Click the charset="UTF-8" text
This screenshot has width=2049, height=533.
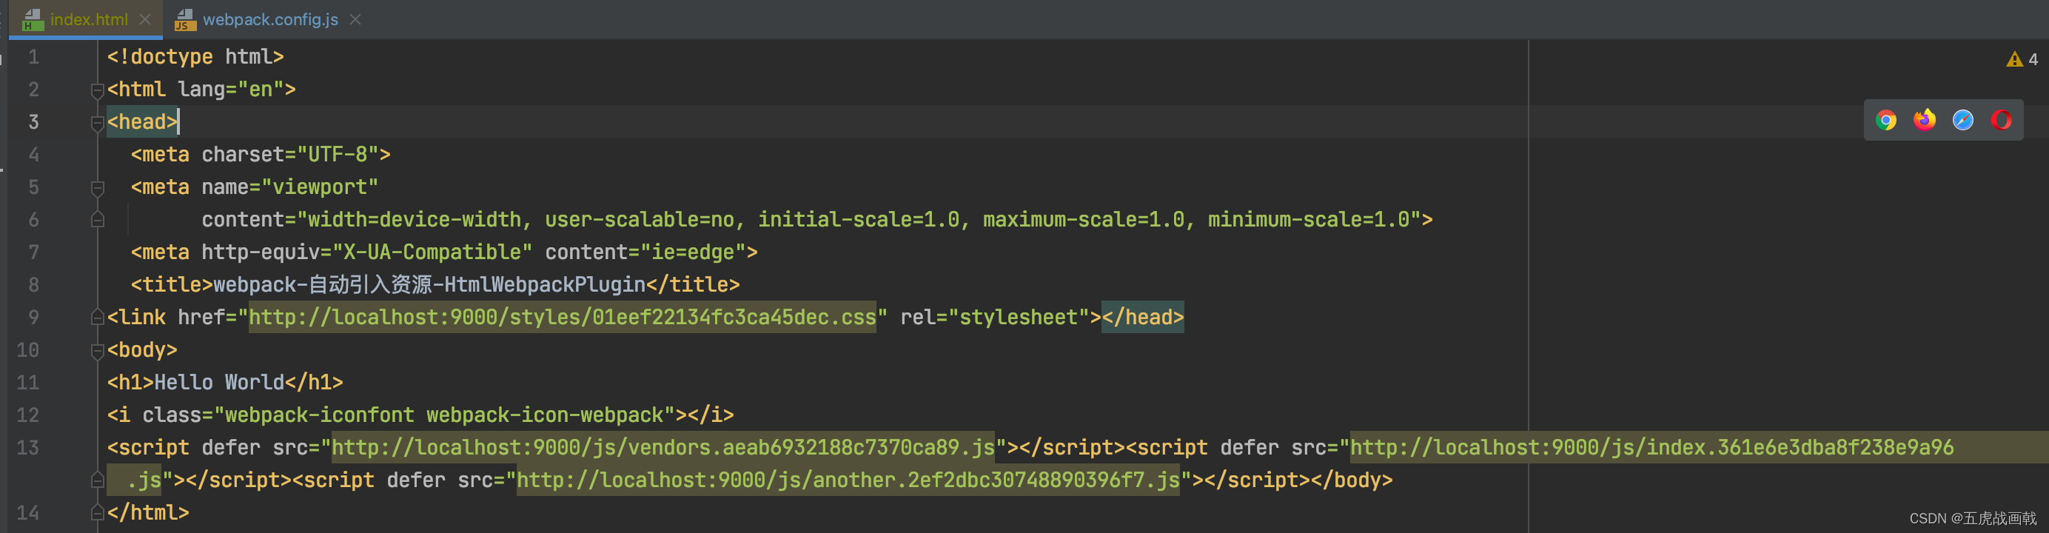pos(290,155)
